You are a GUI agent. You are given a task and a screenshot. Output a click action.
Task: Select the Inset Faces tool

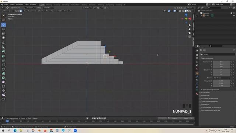3,56
